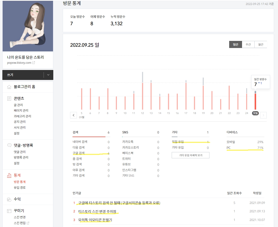Click the layout icon next to 꾸미기

(9, 211)
